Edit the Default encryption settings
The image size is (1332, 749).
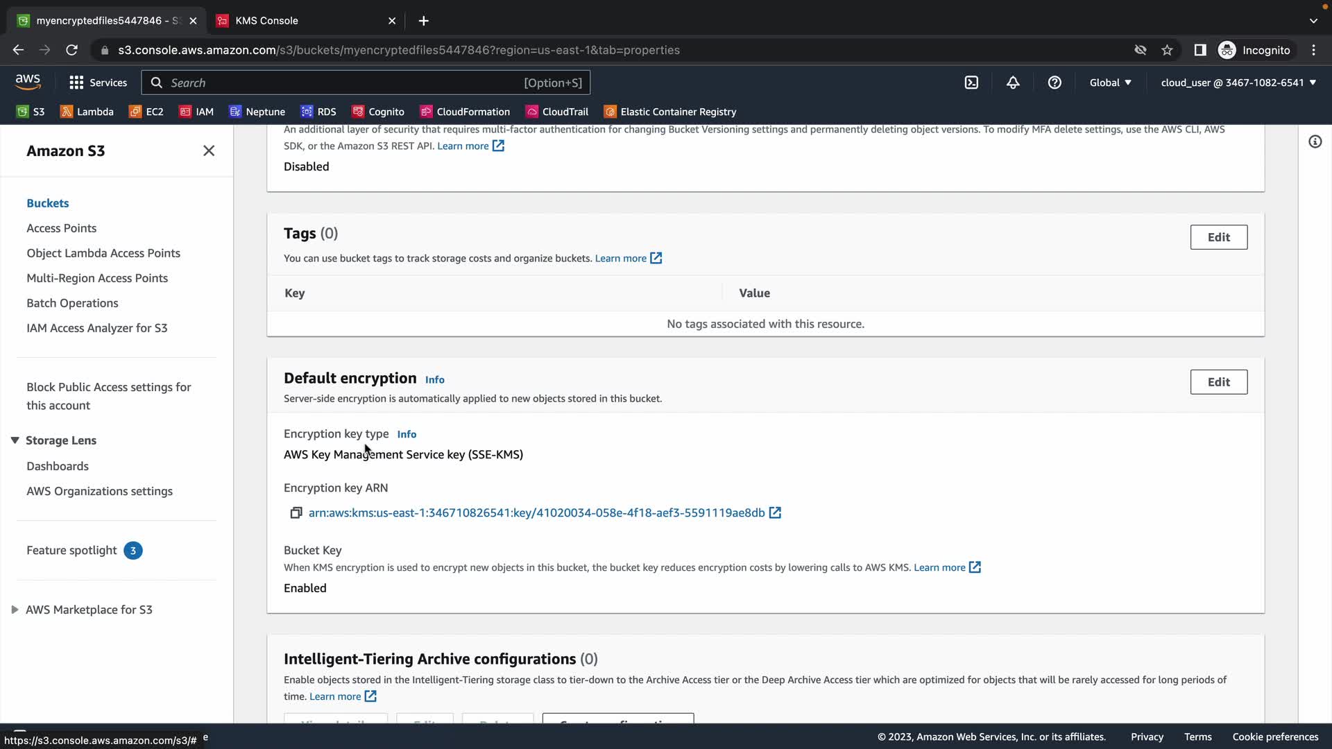point(1218,382)
